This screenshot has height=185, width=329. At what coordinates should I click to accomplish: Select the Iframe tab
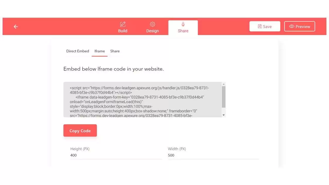99,51
